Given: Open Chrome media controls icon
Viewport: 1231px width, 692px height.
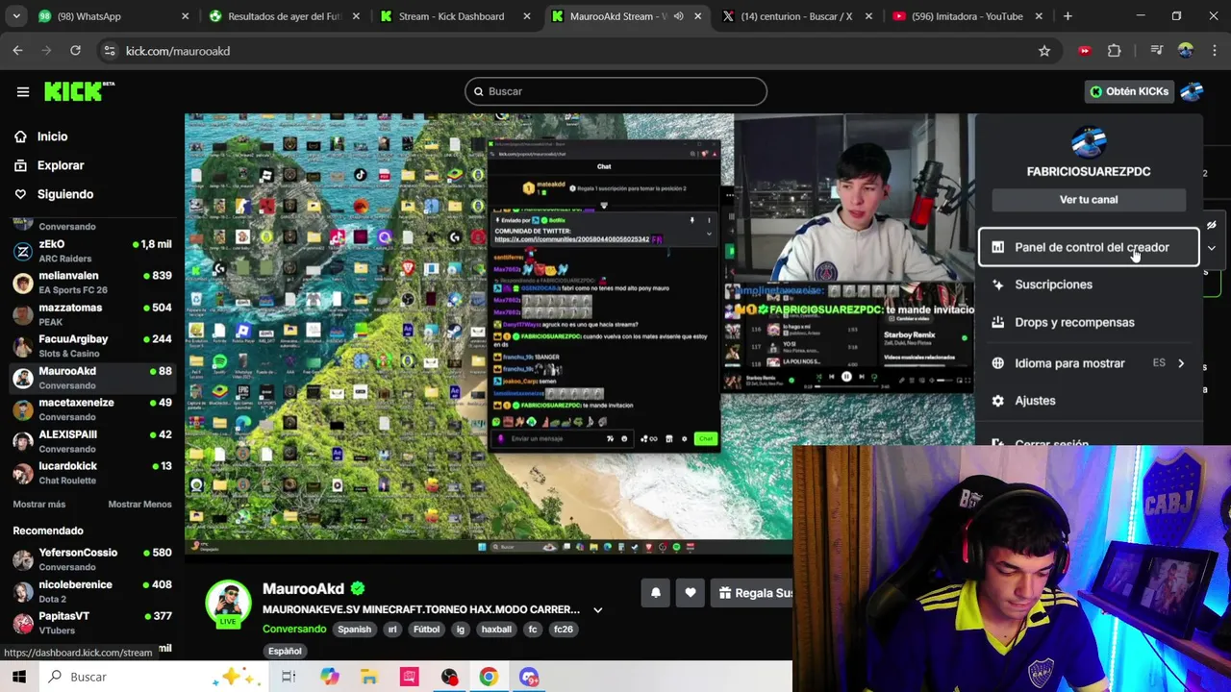Looking at the screenshot, I should (1156, 51).
